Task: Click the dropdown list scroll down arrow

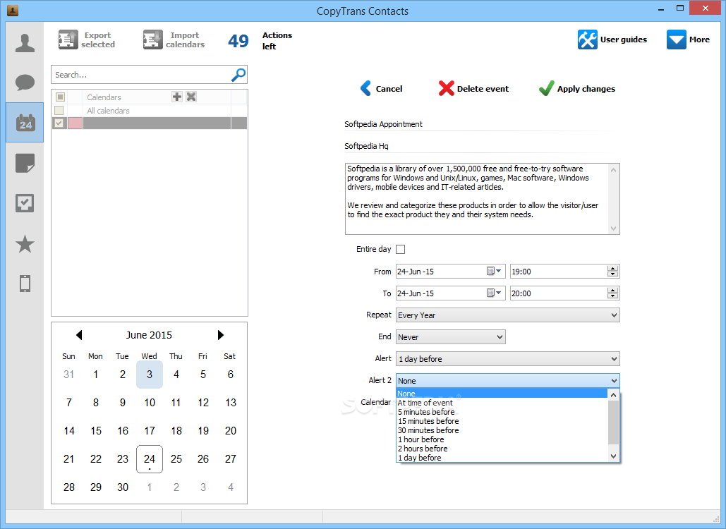Action: pos(613,456)
